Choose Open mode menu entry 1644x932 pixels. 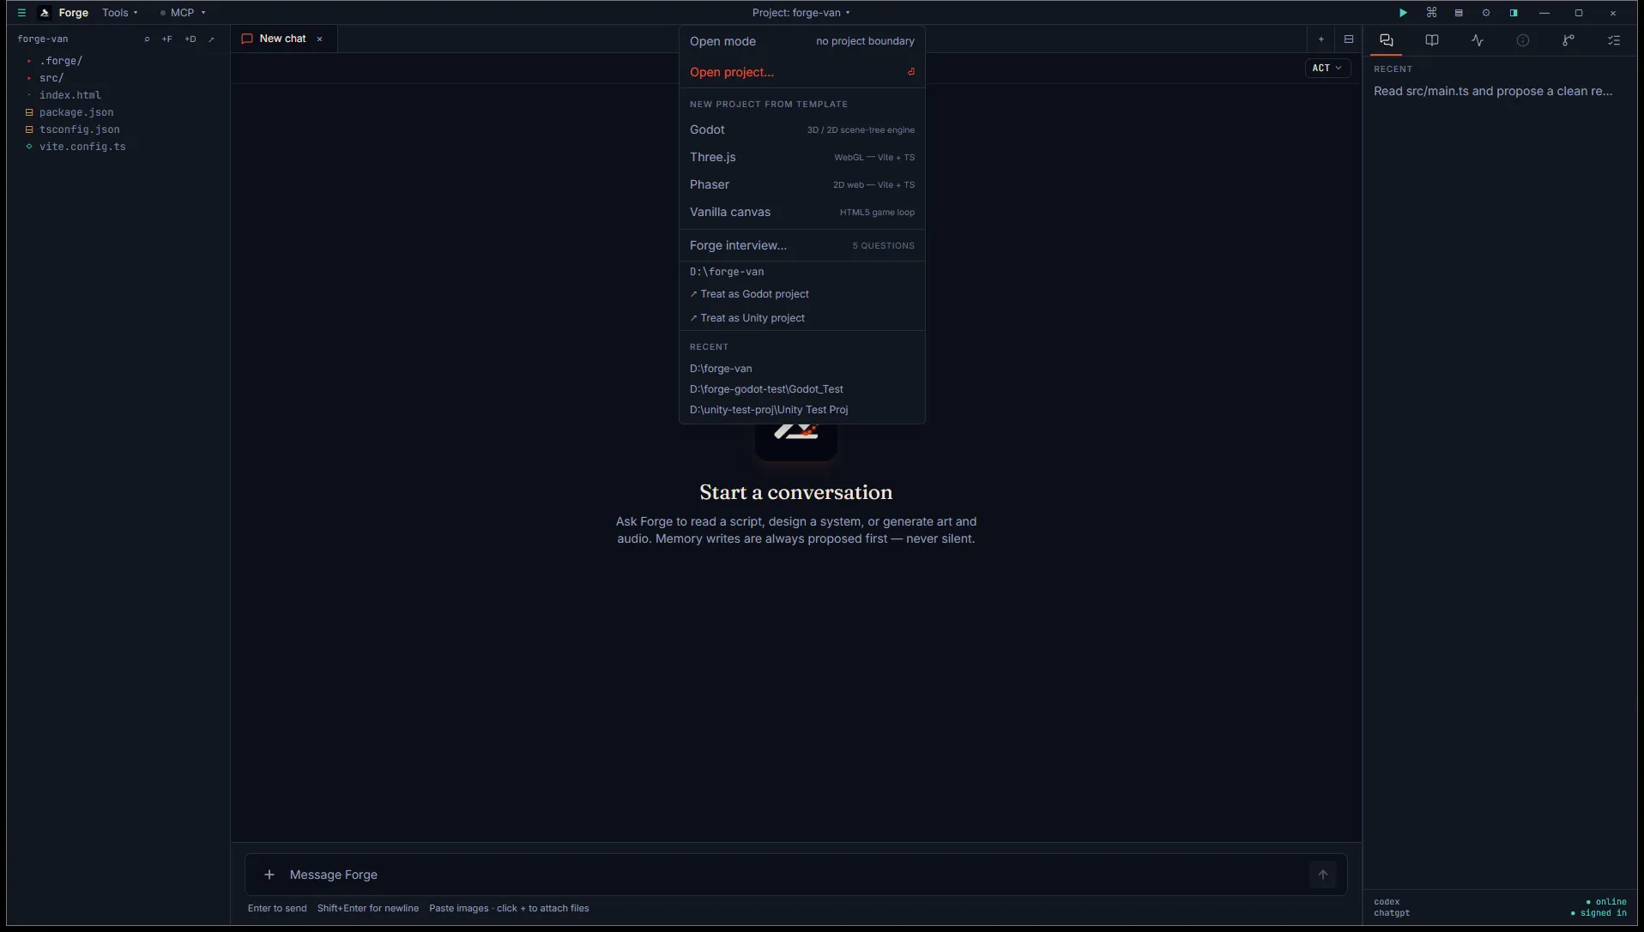802,41
